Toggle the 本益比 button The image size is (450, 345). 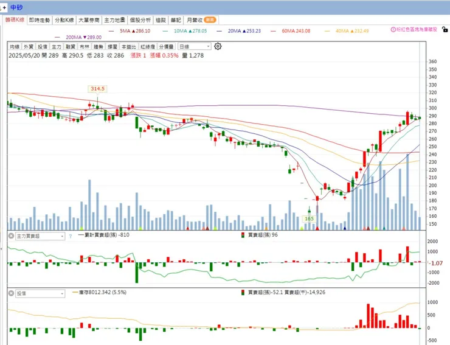[128, 46]
